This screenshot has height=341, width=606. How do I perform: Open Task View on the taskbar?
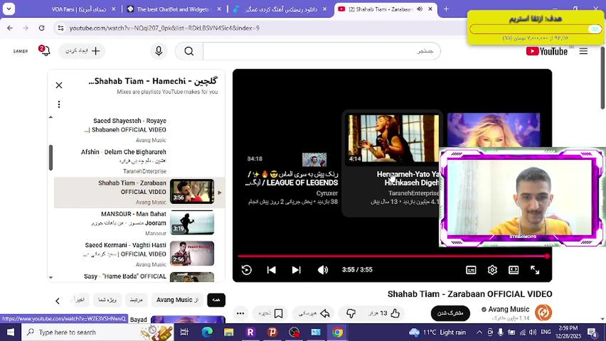[184, 332]
